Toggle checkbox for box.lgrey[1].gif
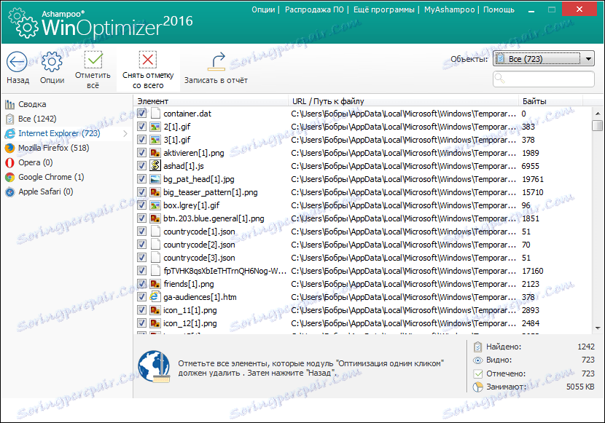The height and width of the screenshot is (423, 605). (x=141, y=205)
